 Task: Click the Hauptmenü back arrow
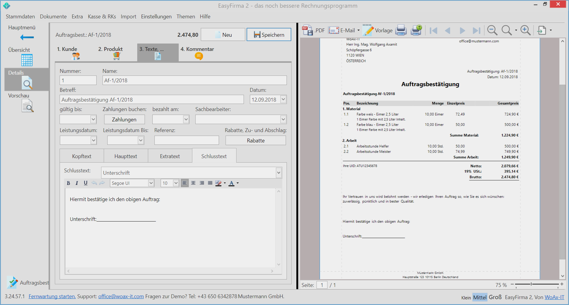27,37
